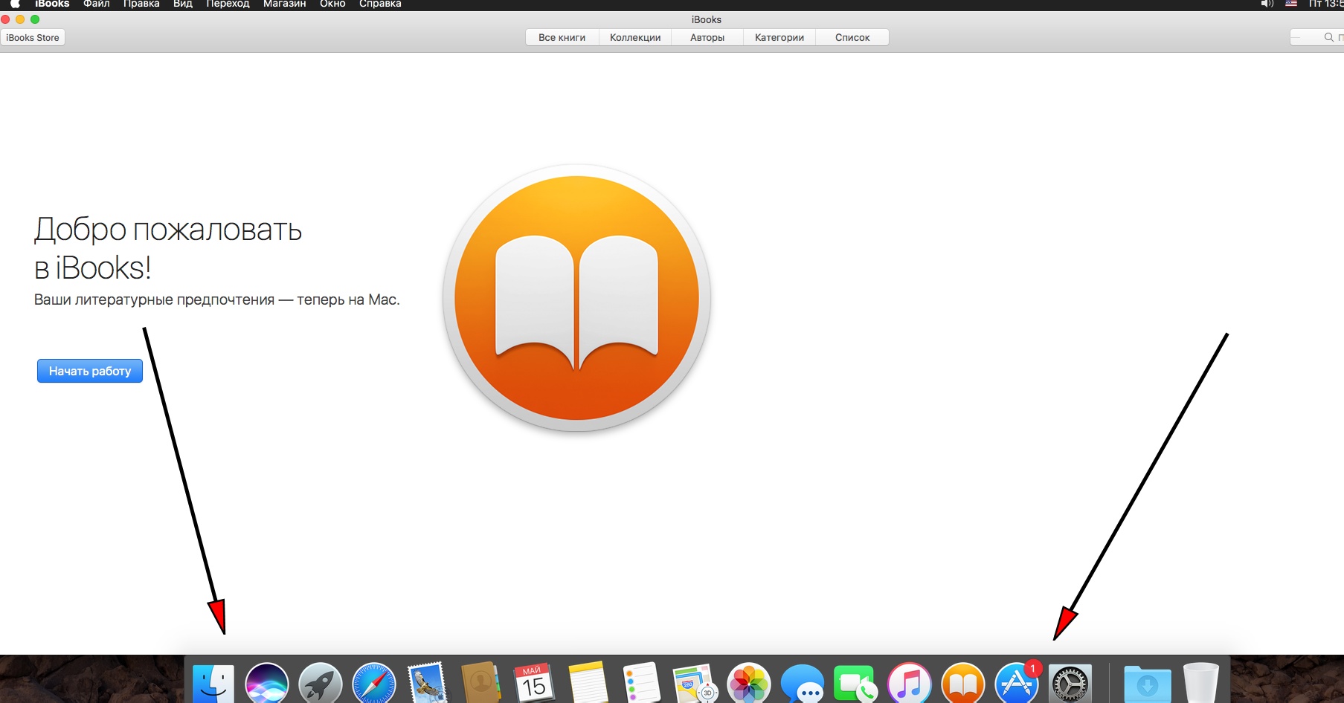The width and height of the screenshot is (1344, 703).
Task: Open the Магазин menu
Action: click(284, 4)
